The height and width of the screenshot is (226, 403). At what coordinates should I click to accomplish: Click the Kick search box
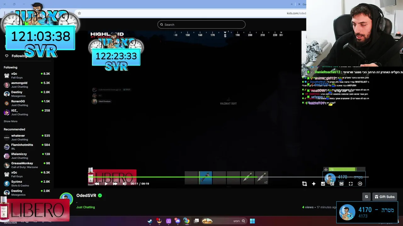(x=201, y=24)
